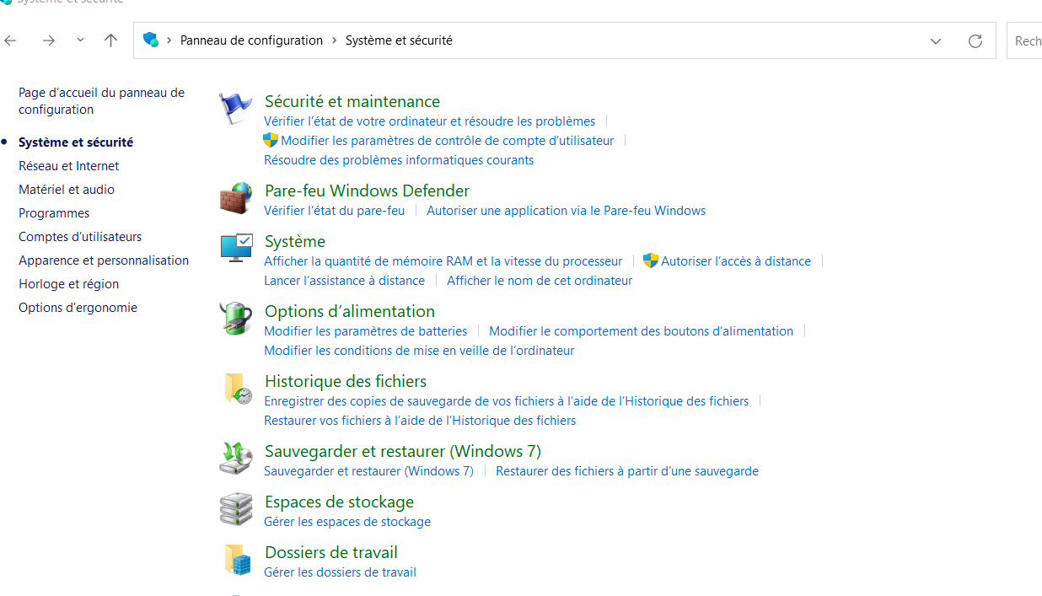Image resolution: width=1042 pixels, height=596 pixels.
Task: Open the Sécurité et maintenance heading
Action: pos(352,101)
